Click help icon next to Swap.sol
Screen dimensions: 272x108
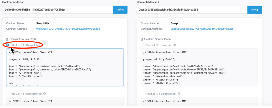pyautogui.click(x=174, y=45)
